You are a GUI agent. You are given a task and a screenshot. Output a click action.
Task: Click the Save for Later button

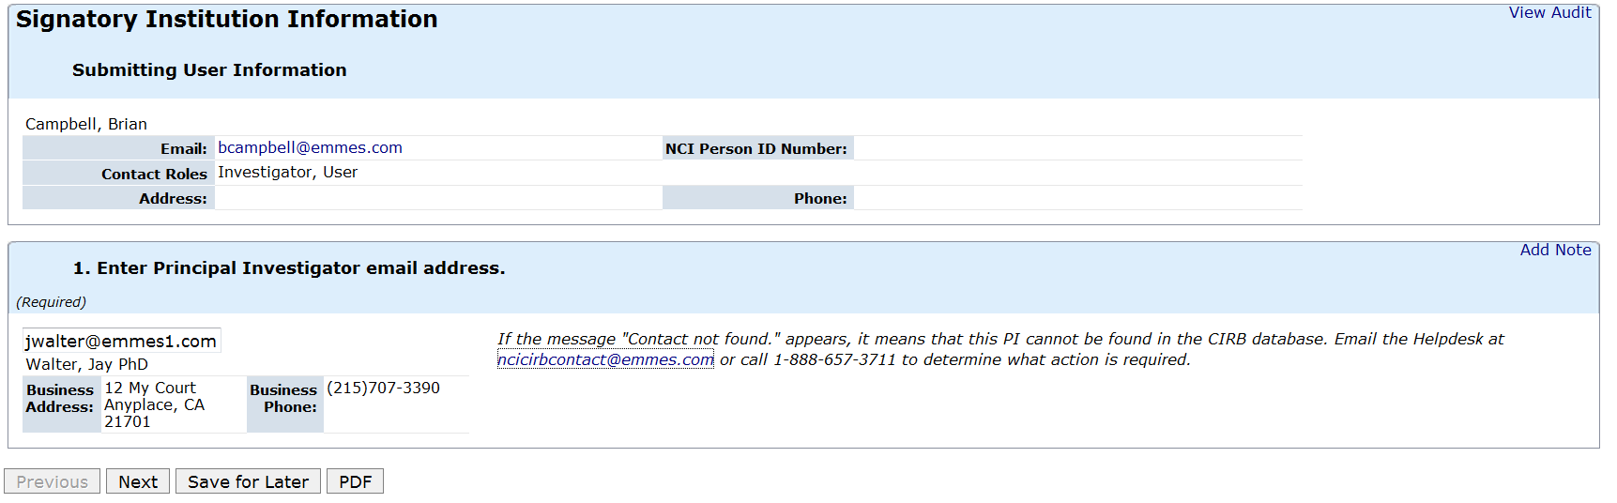pos(248,482)
